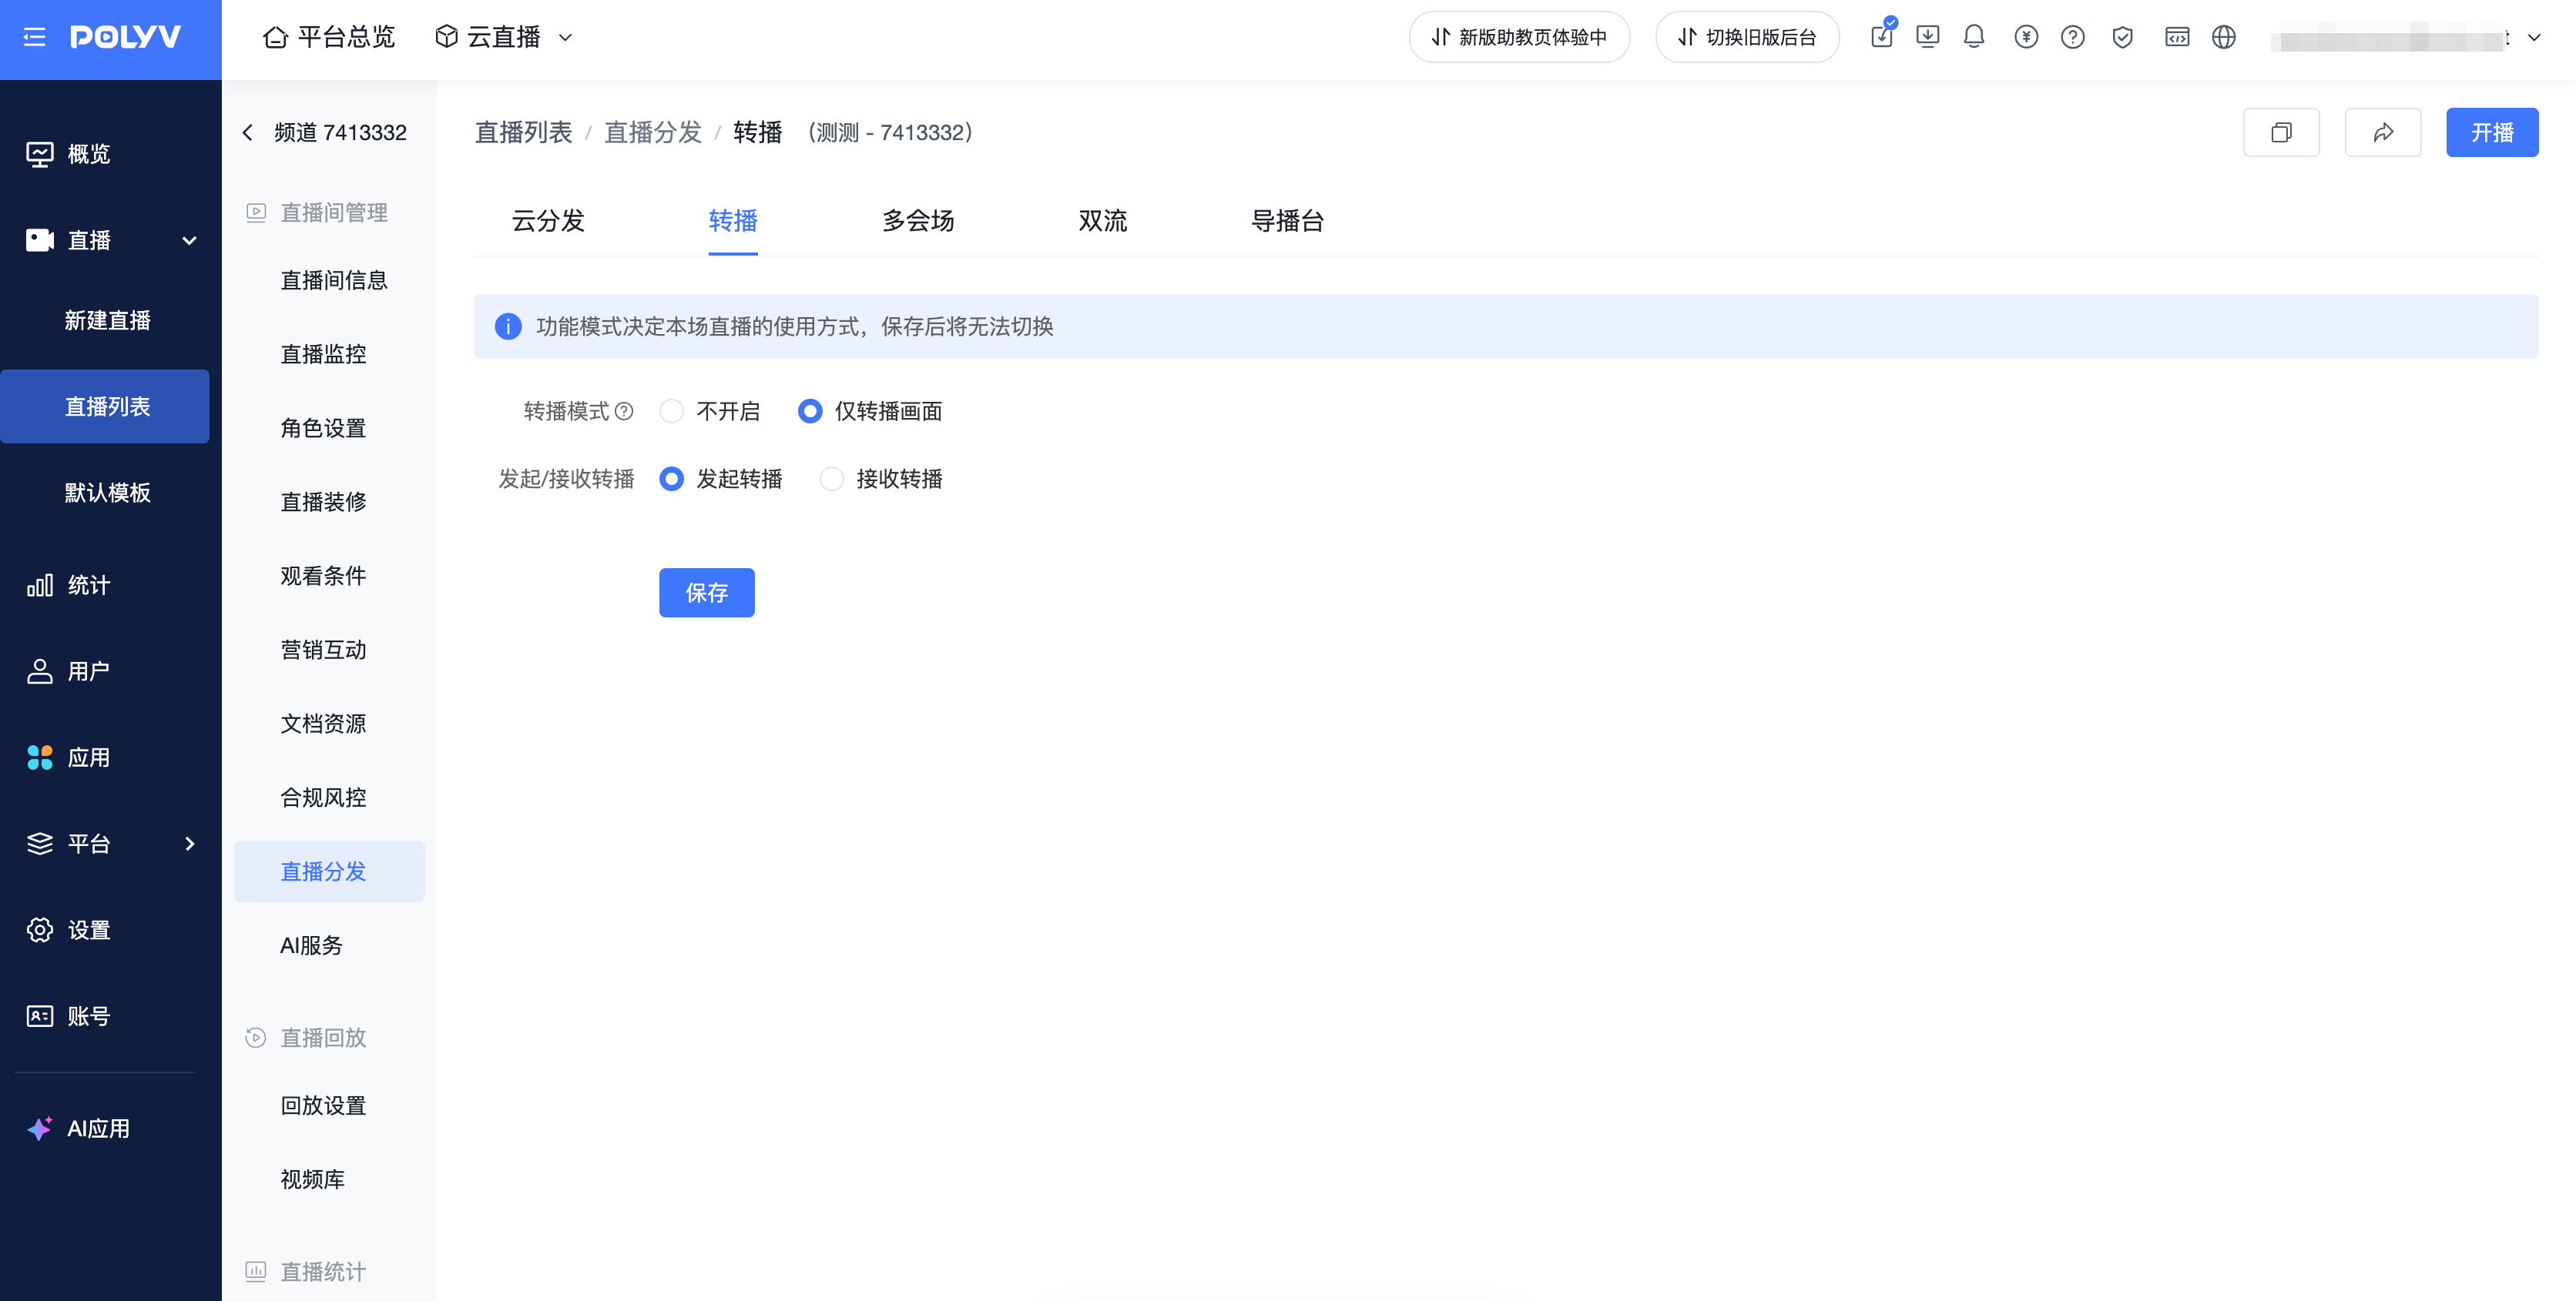This screenshot has height=1301, width=2576.
Task: Select 接收转播 radio option
Action: pyautogui.click(x=832, y=480)
